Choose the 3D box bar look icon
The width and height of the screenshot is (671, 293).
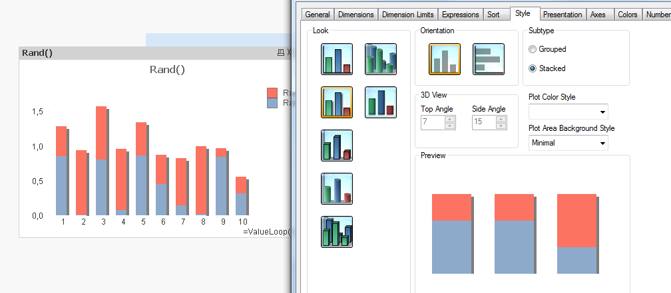(337, 146)
